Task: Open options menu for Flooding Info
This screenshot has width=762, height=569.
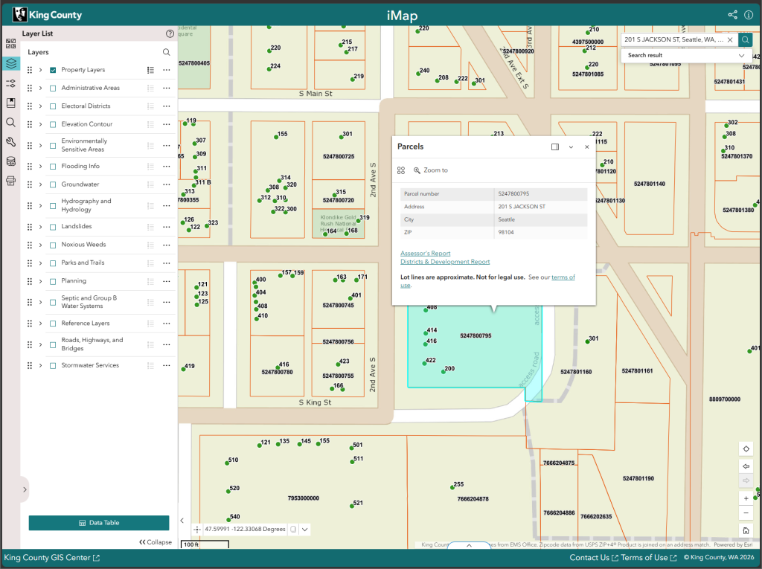Action: (x=167, y=166)
